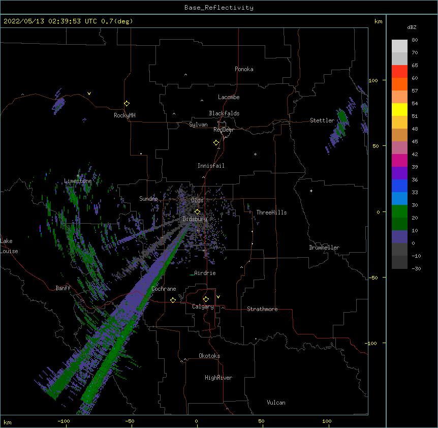This screenshot has height=428, width=438.
Task: Click the Cochrane city label
Action: pyautogui.click(x=164, y=289)
